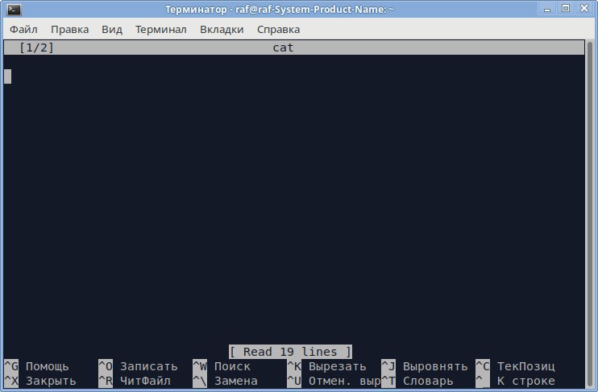Click the ^U Отмен. выр shortcut
Viewport: 598px width, 392px height.
point(334,381)
